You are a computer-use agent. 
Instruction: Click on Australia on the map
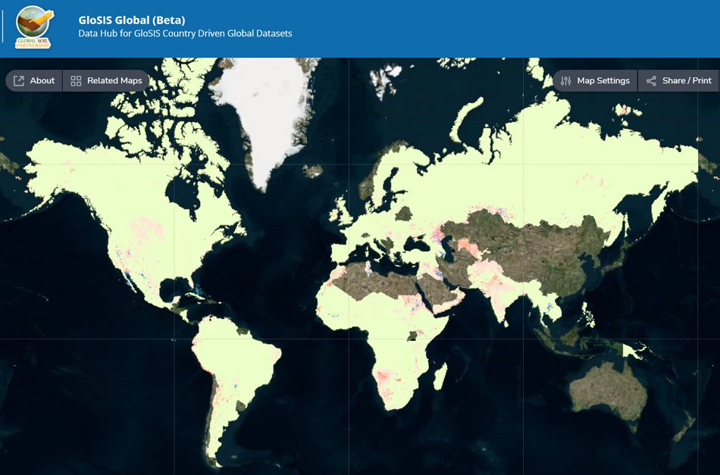[x=609, y=390]
